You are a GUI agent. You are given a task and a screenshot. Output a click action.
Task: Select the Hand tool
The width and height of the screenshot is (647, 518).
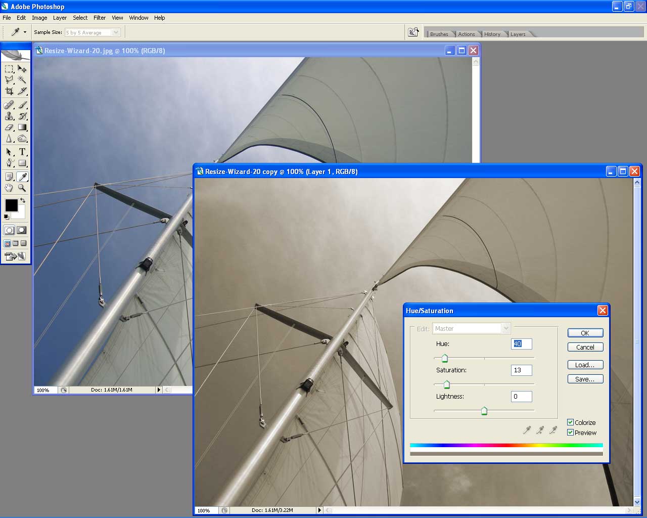9,188
